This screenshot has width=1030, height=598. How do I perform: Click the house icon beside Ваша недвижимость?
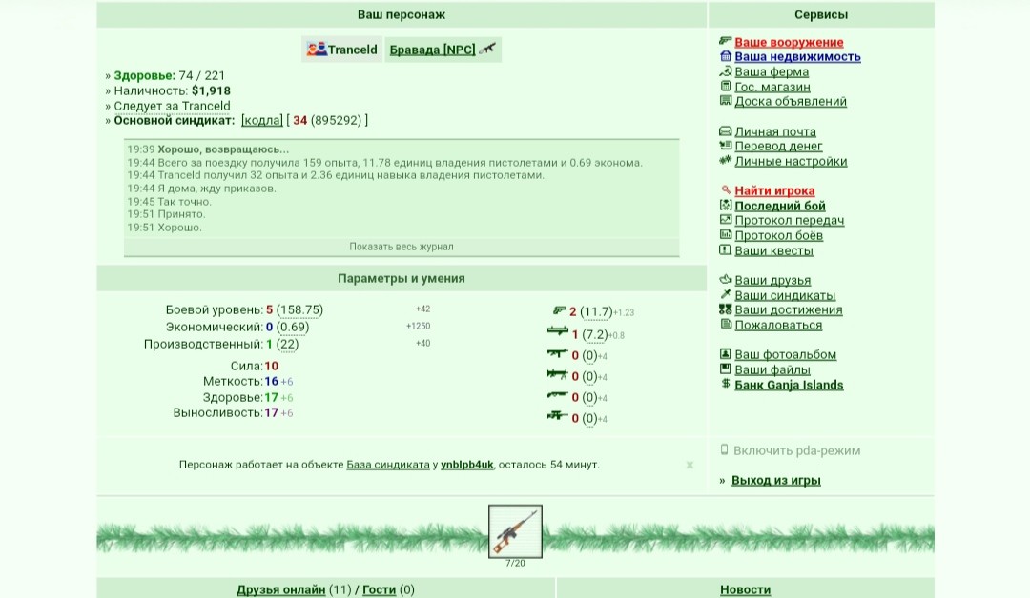tap(725, 56)
